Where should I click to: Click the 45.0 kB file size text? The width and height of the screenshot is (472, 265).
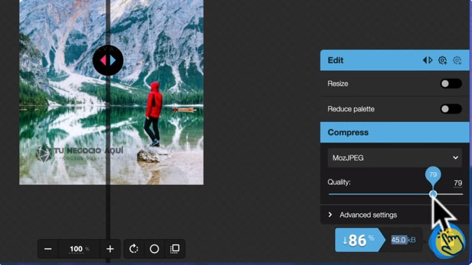pos(403,240)
